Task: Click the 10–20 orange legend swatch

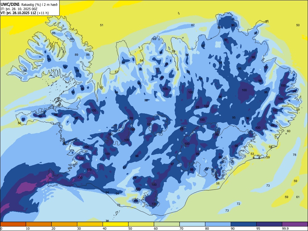Action: 39,224
